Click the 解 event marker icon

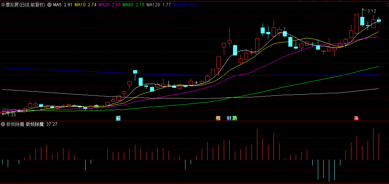[x=118, y=118]
